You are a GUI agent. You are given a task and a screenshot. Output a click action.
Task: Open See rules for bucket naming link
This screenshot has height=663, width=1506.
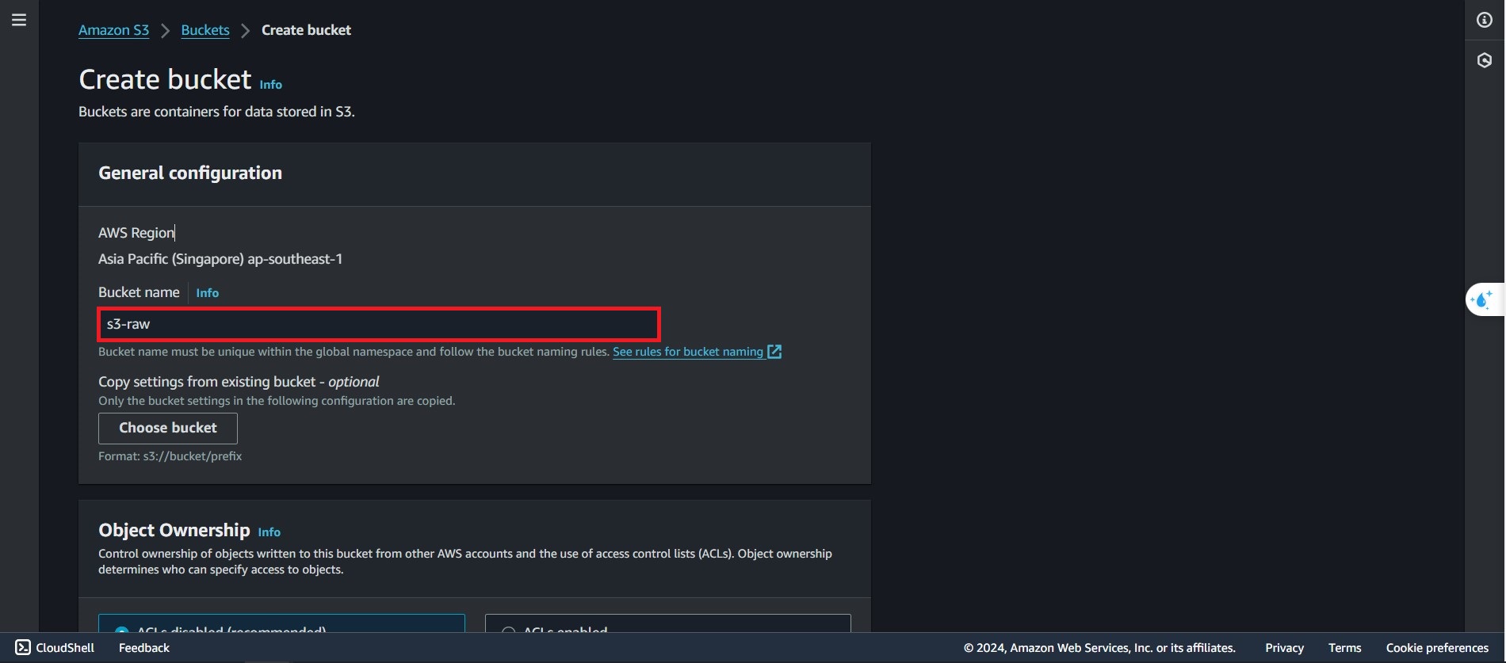pos(688,352)
